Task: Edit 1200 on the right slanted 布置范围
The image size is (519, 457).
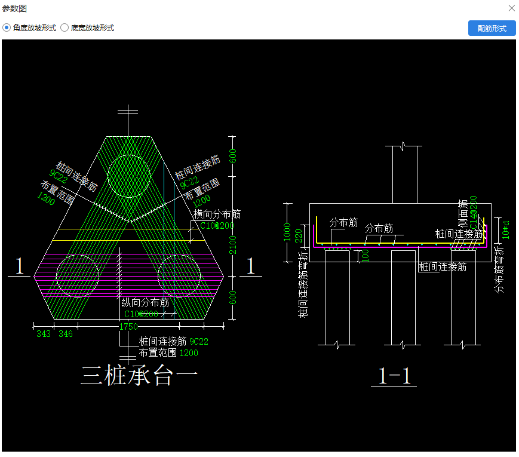Action: (201, 201)
